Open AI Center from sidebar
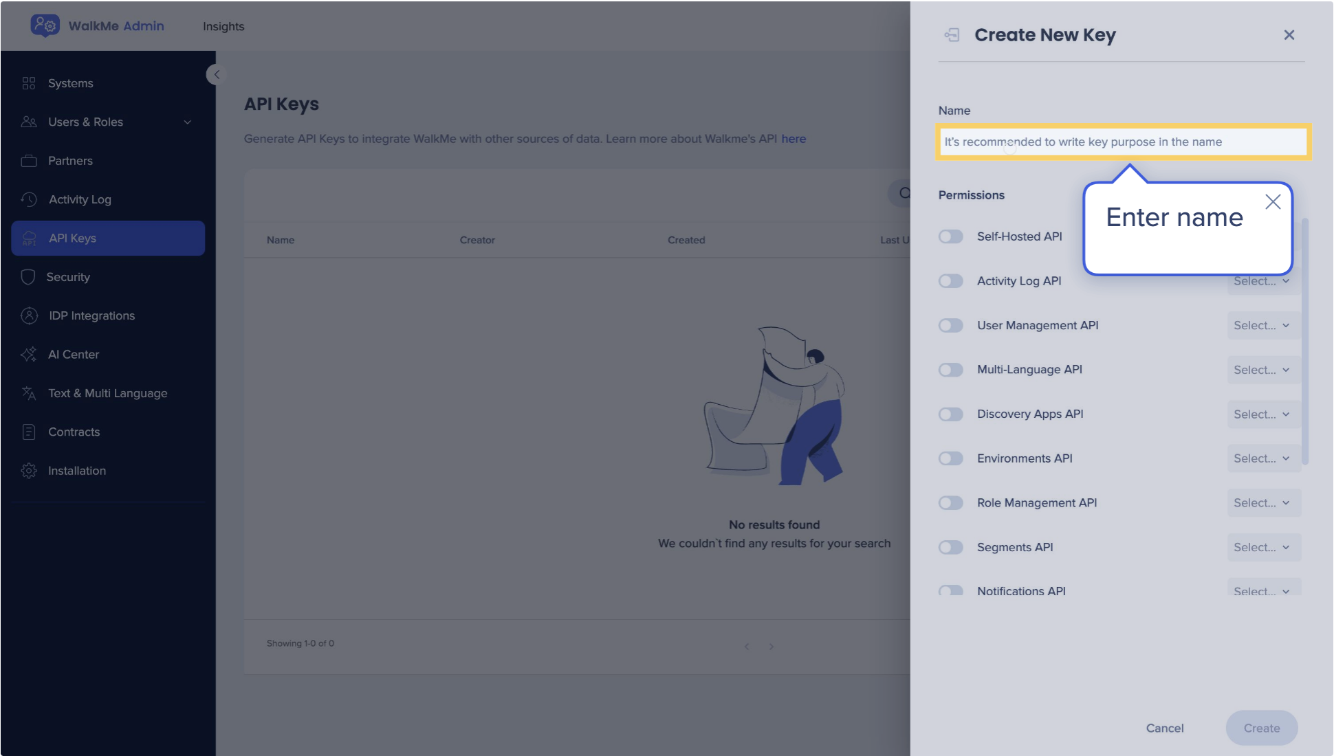 click(108, 355)
